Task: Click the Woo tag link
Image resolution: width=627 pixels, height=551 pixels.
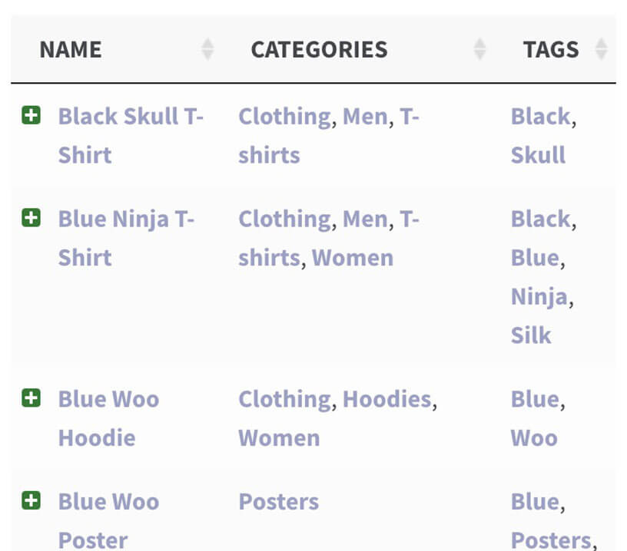Action: 534,438
